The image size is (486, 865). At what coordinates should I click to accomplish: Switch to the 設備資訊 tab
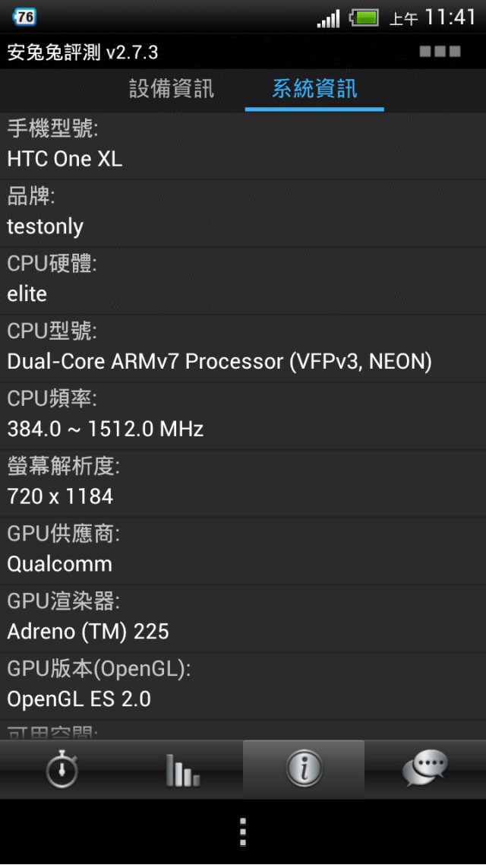(x=172, y=89)
